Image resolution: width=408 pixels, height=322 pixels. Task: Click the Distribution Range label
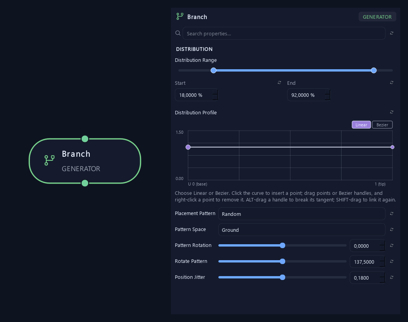click(196, 60)
